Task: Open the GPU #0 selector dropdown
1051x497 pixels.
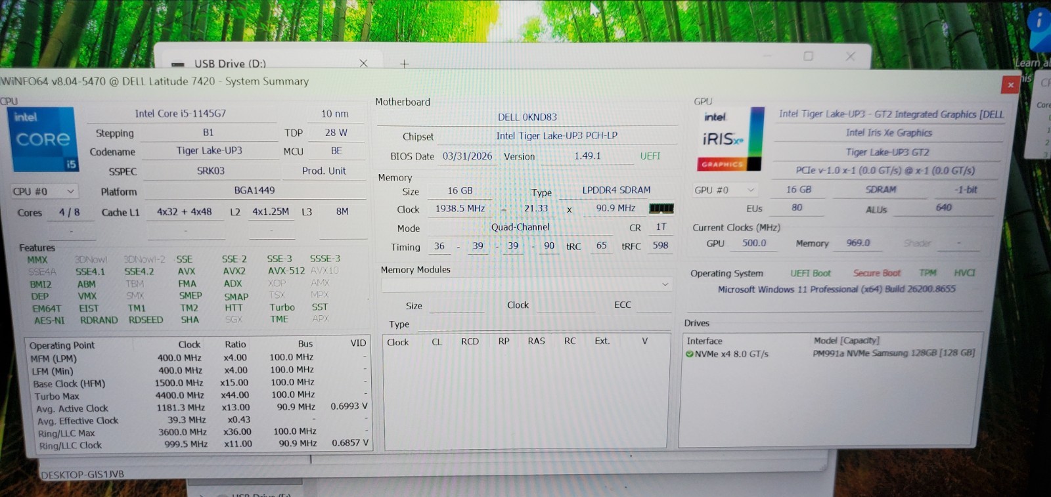Action: pyautogui.click(x=726, y=190)
